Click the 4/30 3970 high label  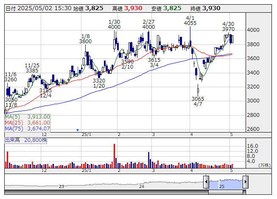point(228,26)
